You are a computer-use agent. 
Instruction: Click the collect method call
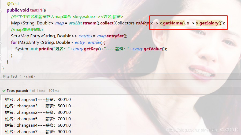(107, 23)
